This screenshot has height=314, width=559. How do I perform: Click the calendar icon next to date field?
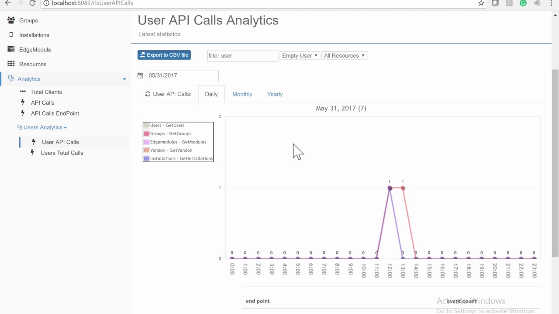point(140,75)
